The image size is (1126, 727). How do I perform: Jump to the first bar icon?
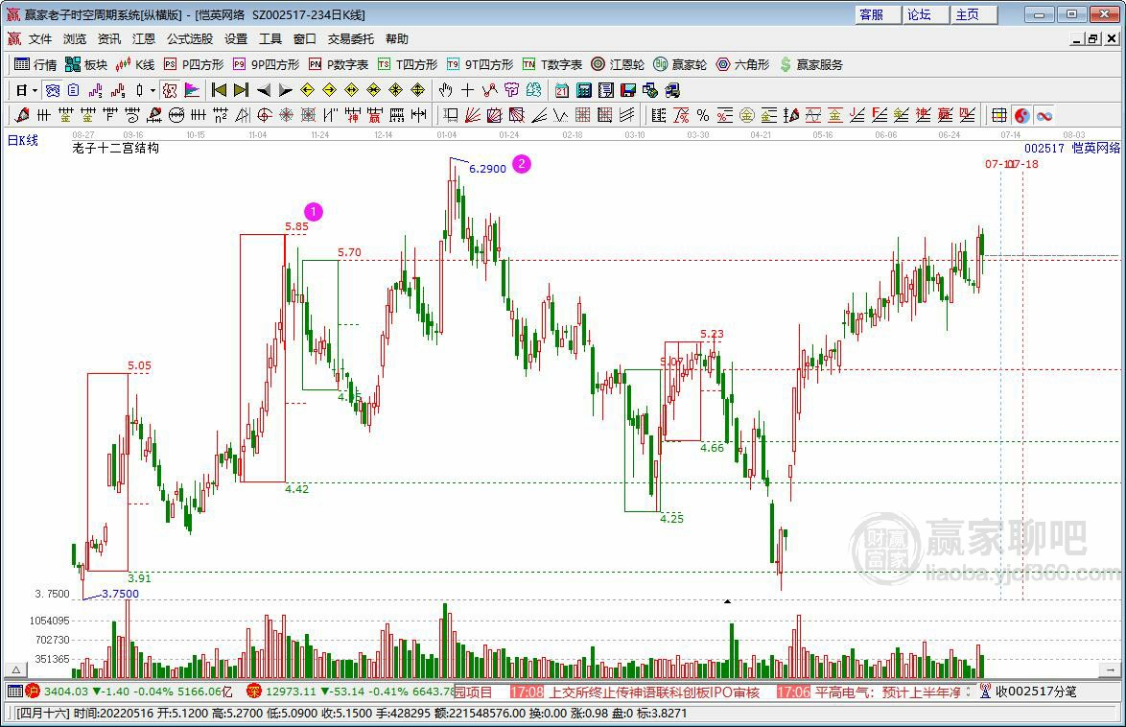(219, 90)
